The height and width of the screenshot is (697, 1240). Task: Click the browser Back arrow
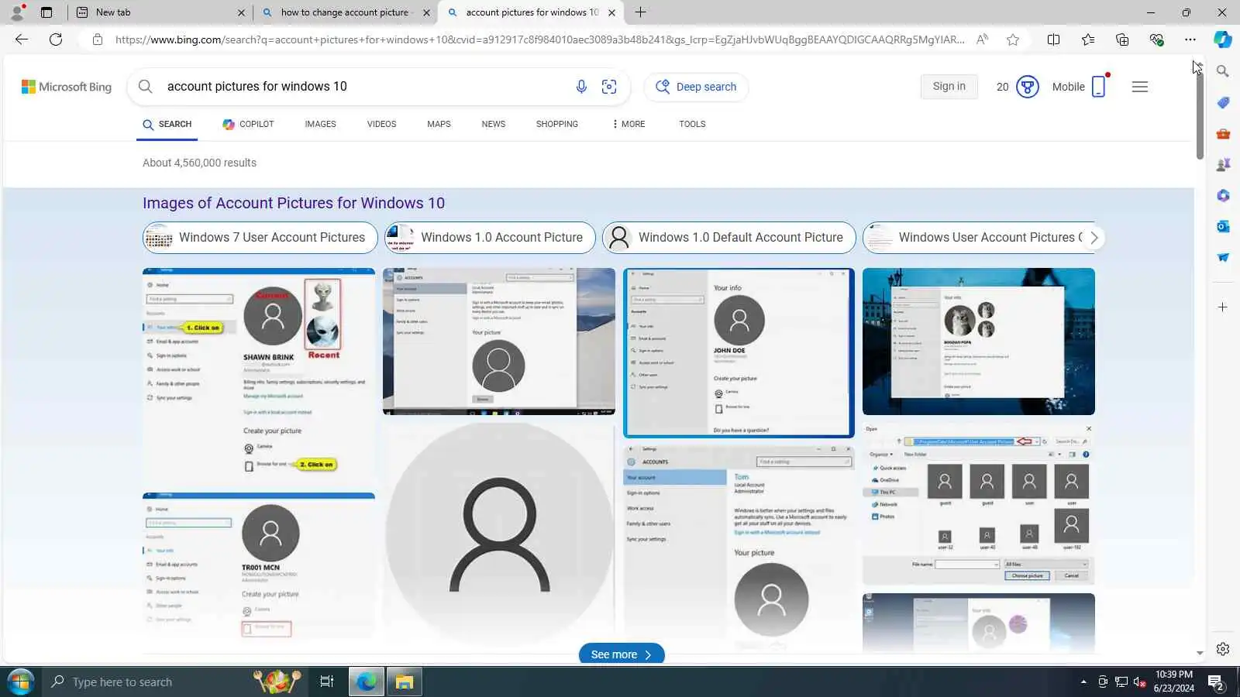[x=21, y=39]
